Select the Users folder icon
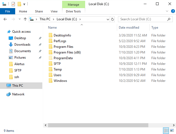This screenshot has width=176, height=134. coord(50,75)
